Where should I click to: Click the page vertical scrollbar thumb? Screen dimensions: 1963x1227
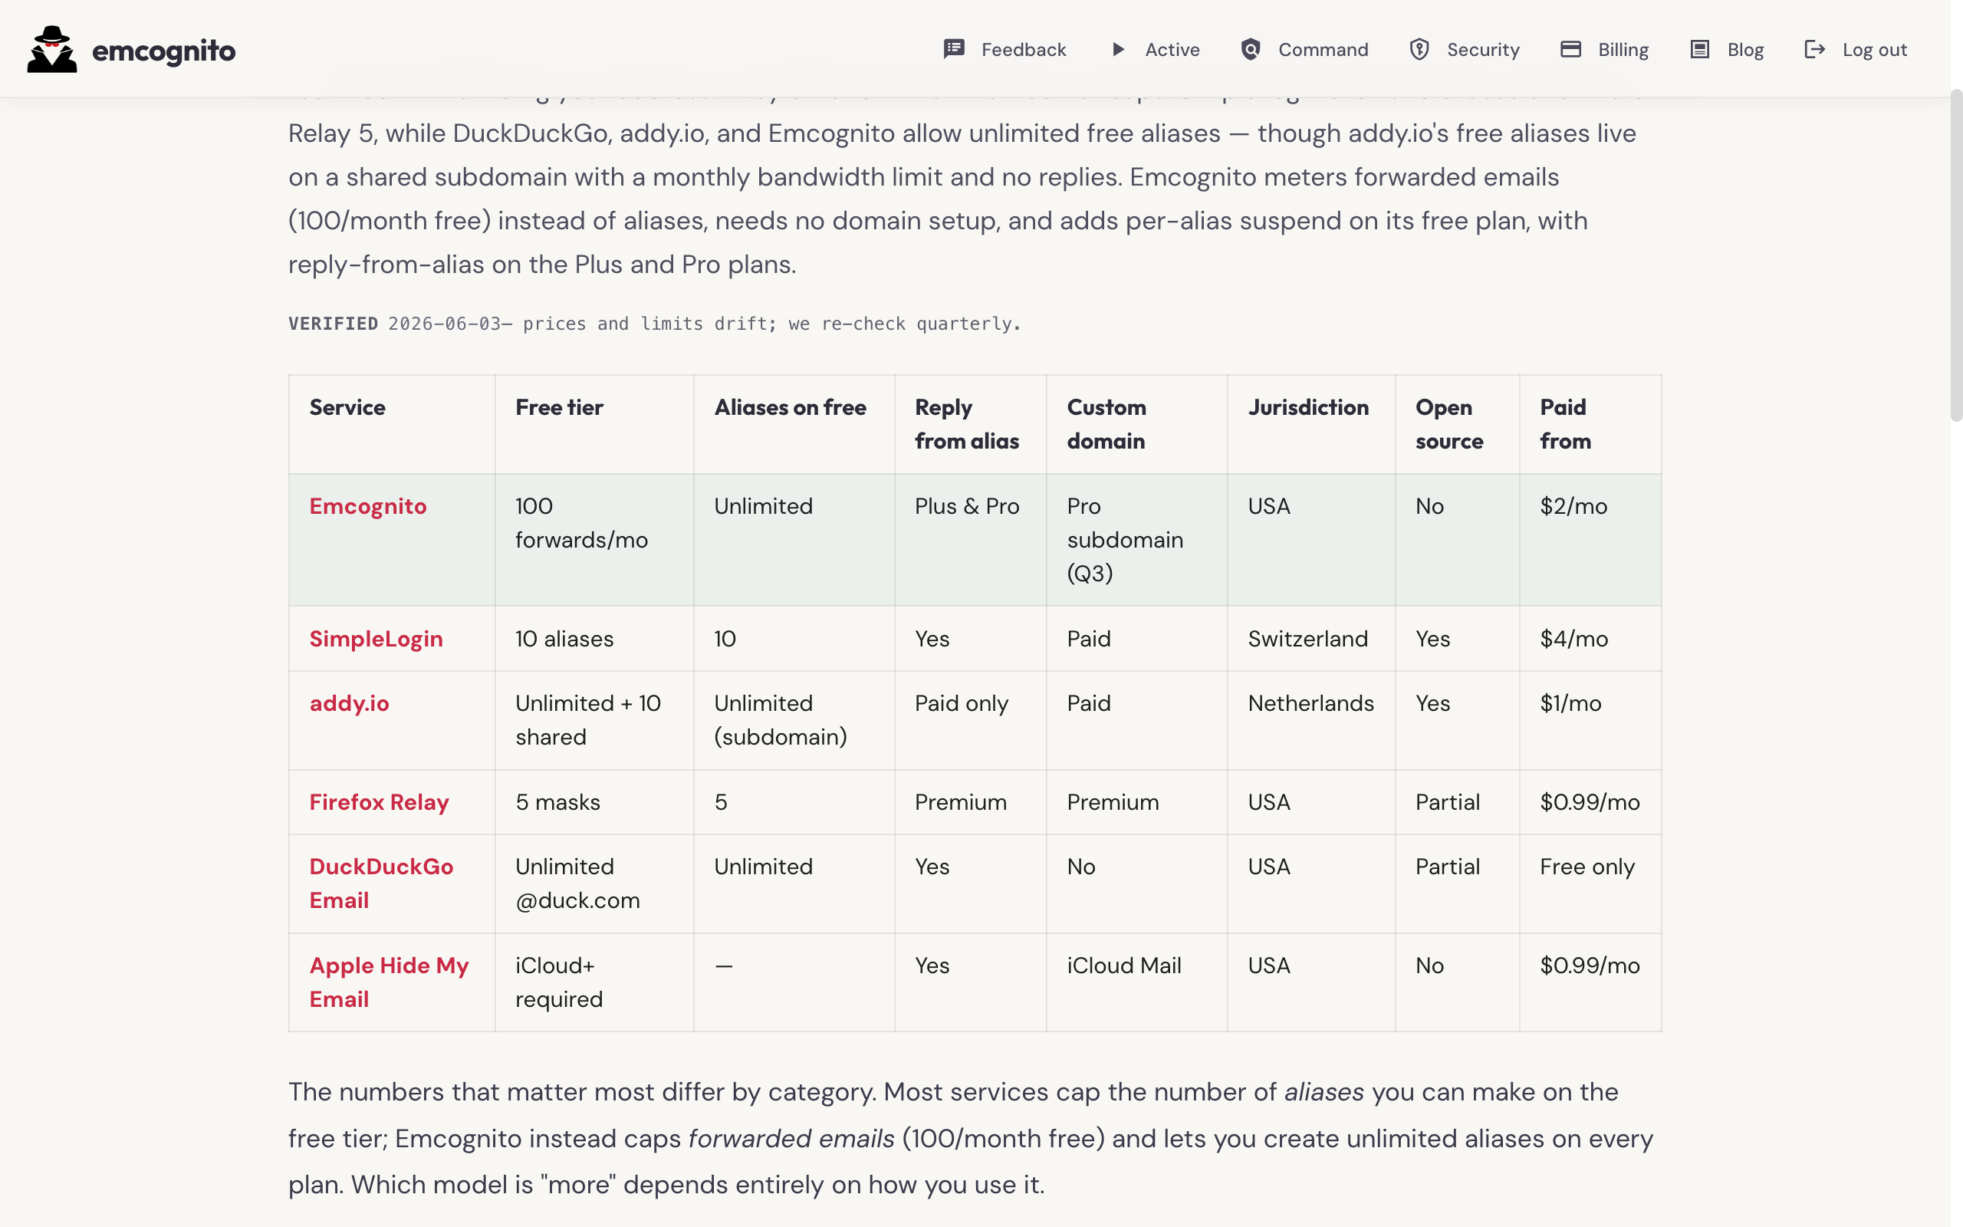click(x=1957, y=255)
